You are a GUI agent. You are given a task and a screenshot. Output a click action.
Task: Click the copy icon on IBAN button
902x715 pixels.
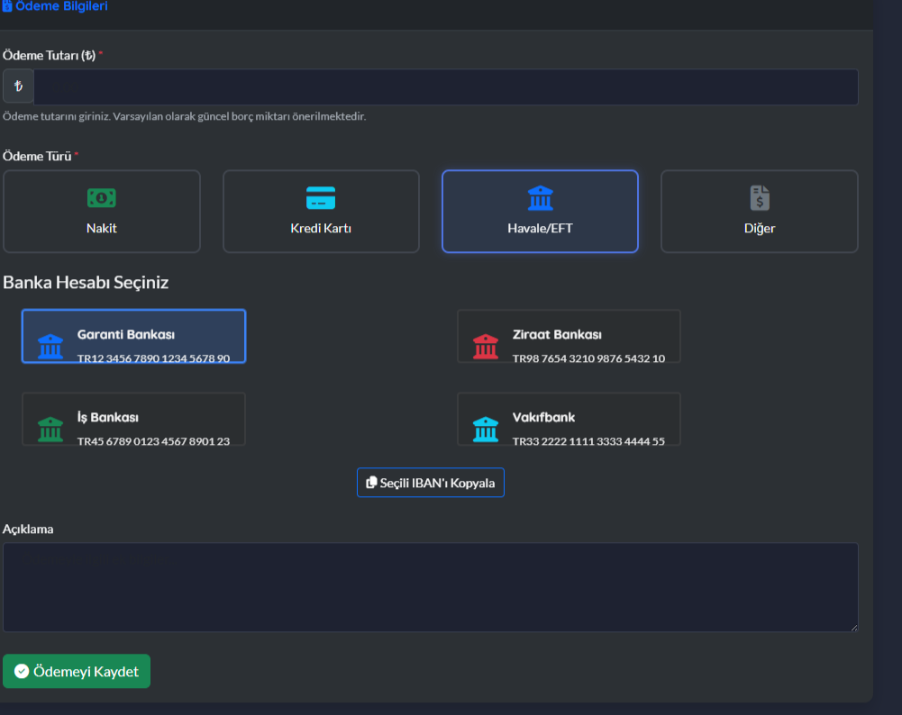tap(371, 483)
